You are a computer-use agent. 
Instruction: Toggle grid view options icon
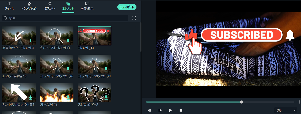(x=134, y=18)
